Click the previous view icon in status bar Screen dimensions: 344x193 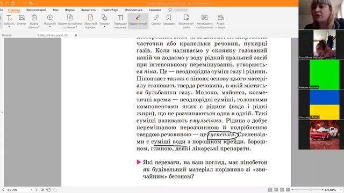pyautogui.click(x=48, y=190)
